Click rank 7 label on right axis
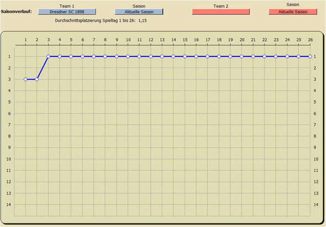The height and width of the screenshot is (227, 326). click(x=315, y=125)
